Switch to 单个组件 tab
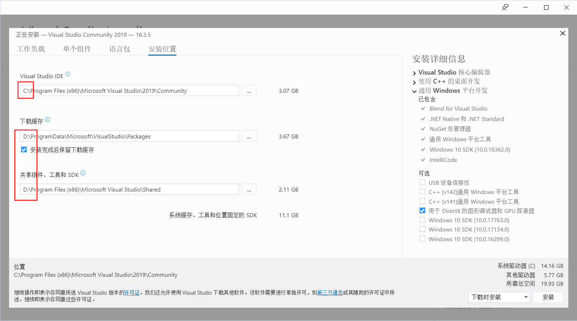577x321 pixels. click(x=77, y=49)
